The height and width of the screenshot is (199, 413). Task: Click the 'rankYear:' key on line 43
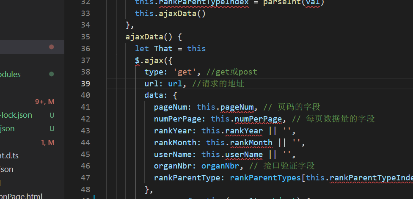click(x=175, y=131)
